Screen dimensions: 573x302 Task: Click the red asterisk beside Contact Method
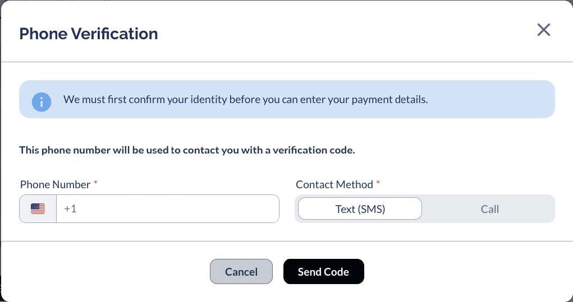378,183
